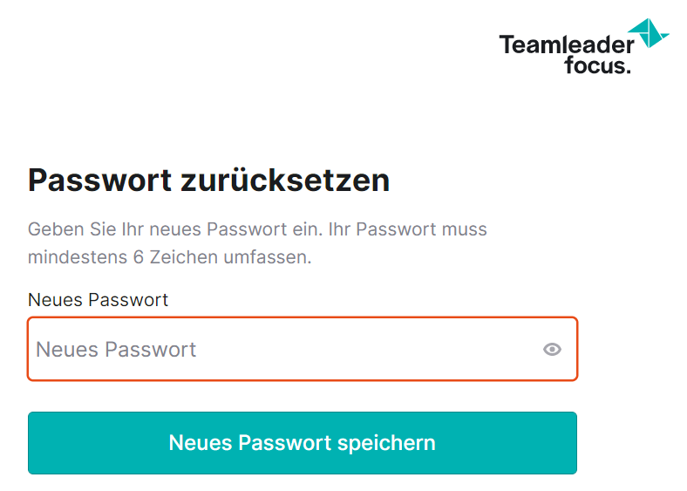
Task: Reveal the password via the eye toggle in the field
Action: pos(552,350)
